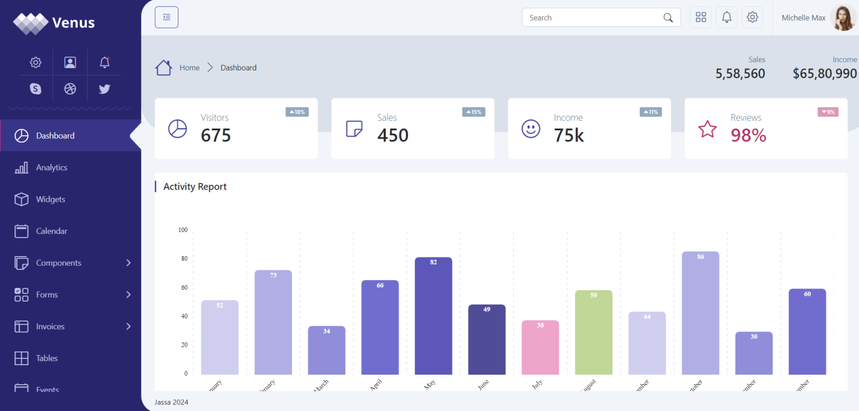The image size is (859, 411).
Task: Click the apps grid icon in the header
Action: coord(701,17)
